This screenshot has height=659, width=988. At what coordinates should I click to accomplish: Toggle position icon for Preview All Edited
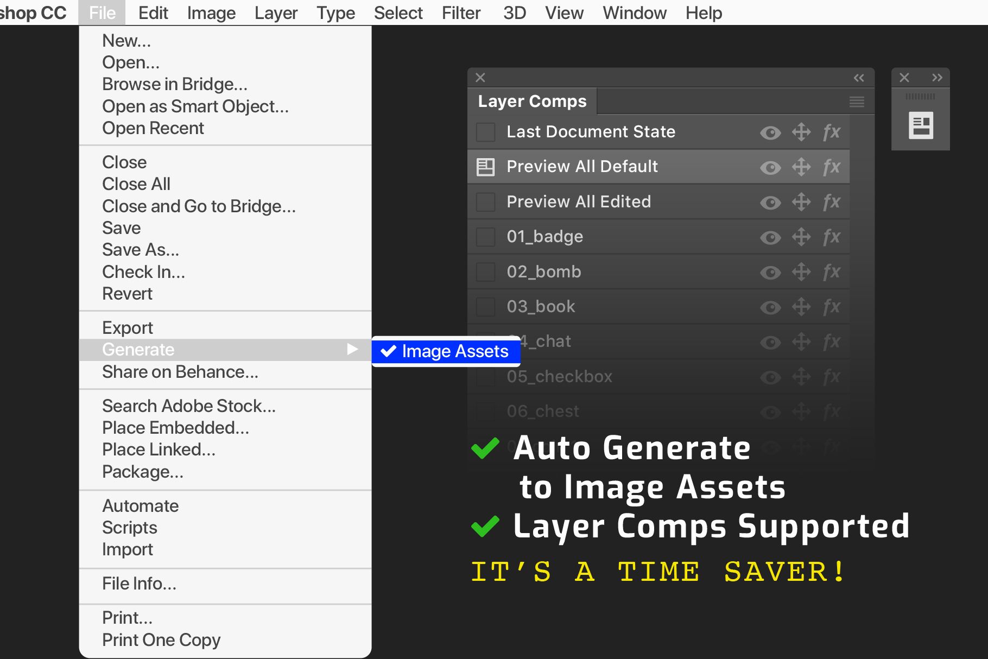pyautogui.click(x=801, y=202)
